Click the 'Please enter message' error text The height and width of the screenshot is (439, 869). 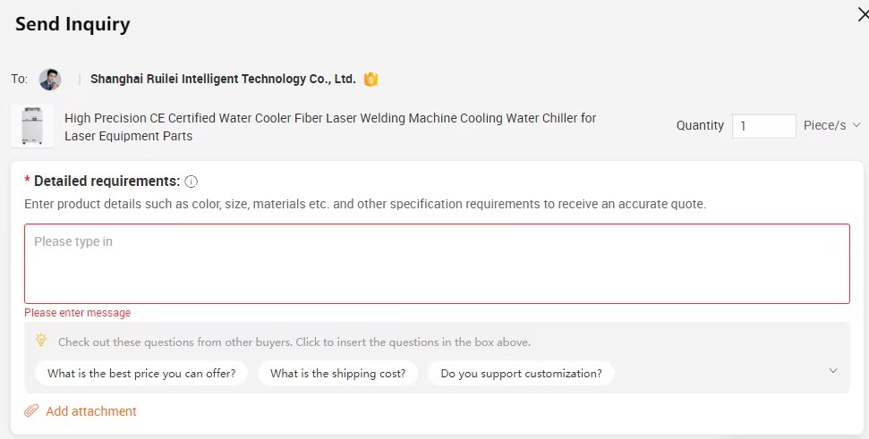[x=78, y=313]
